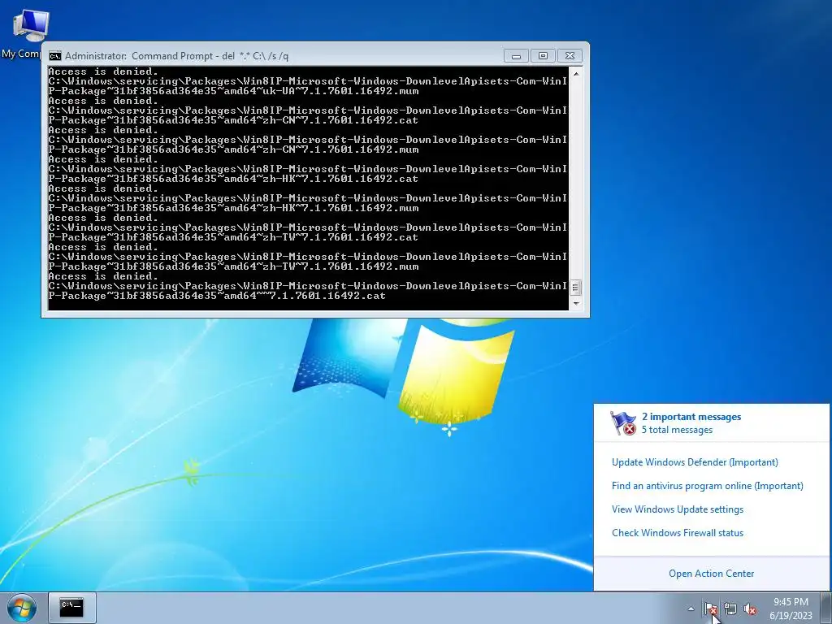Viewport: 832px width, 624px height.
Task: Click the last line 'amd64~~7.1.7601.16492.cat'
Action: click(x=217, y=296)
